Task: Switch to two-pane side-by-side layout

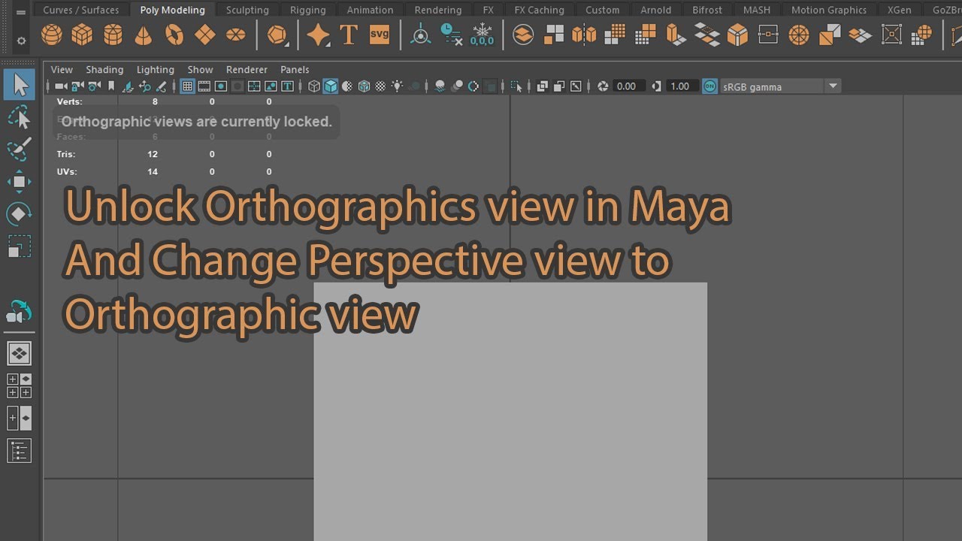Action: click(x=19, y=418)
